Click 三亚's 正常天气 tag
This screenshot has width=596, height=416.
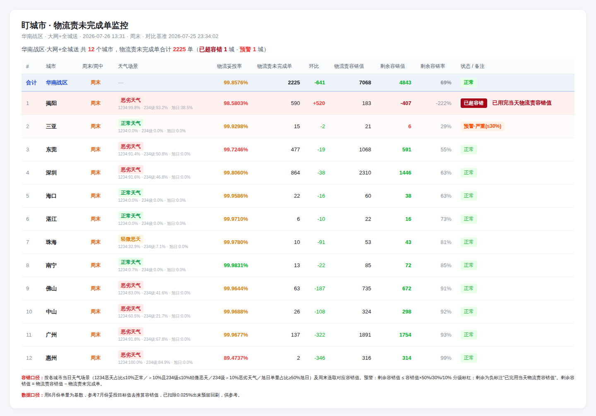[x=131, y=123]
